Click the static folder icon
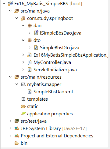Screen dimensions: 110x149 [x=23, y=106]
